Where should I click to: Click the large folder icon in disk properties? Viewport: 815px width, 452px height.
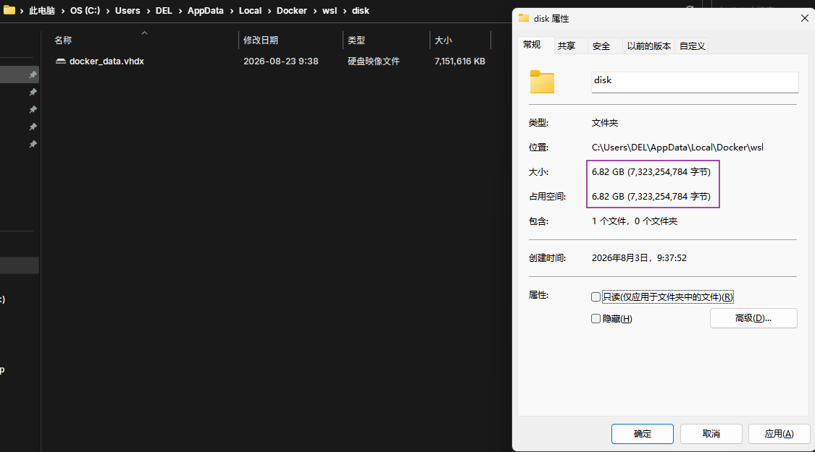[542, 82]
